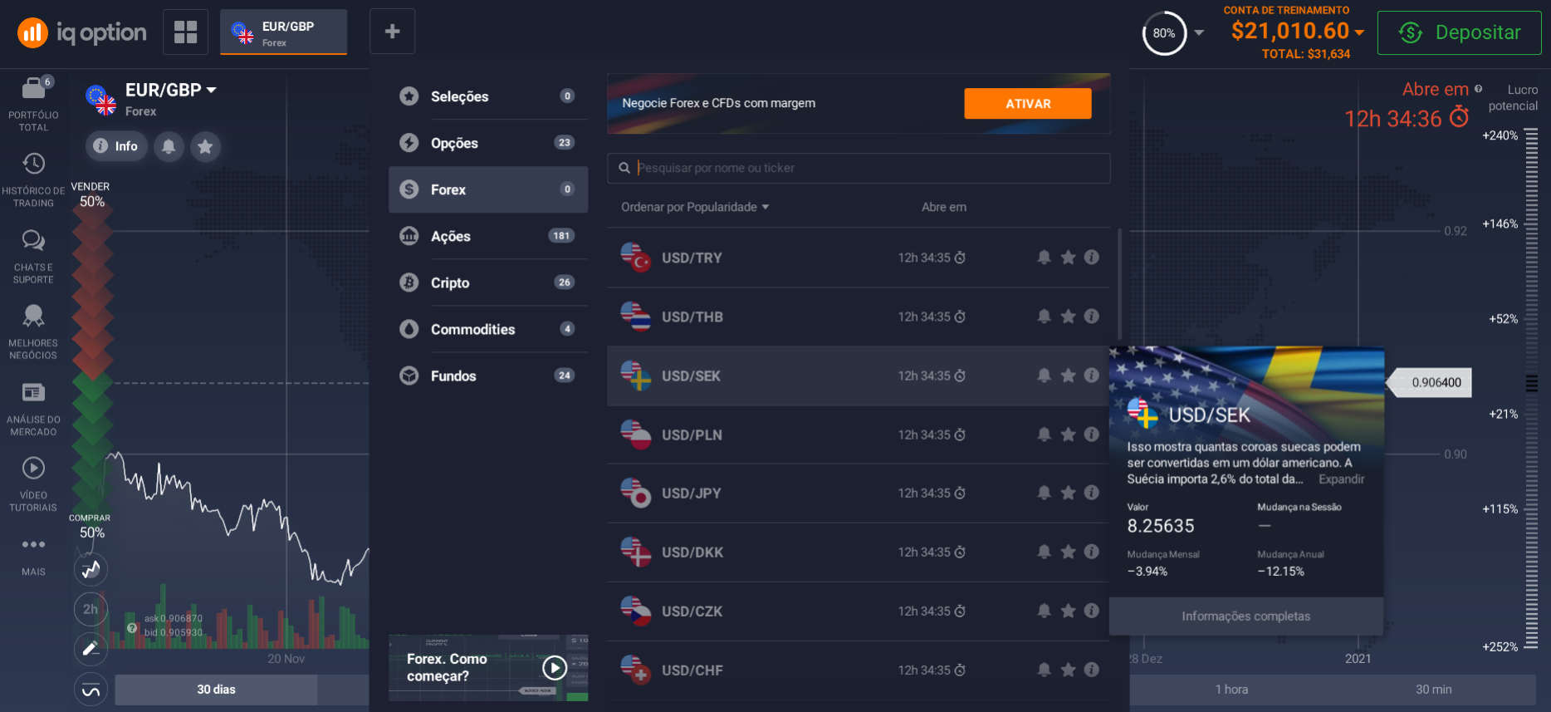Image resolution: width=1551 pixels, height=712 pixels.
Task: Add new asset tab with plus button
Action: click(x=393, y=32)
